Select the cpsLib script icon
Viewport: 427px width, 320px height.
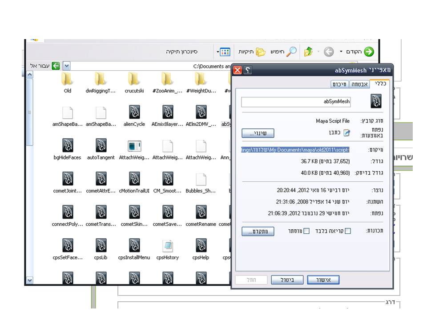(x=101, y=245)
